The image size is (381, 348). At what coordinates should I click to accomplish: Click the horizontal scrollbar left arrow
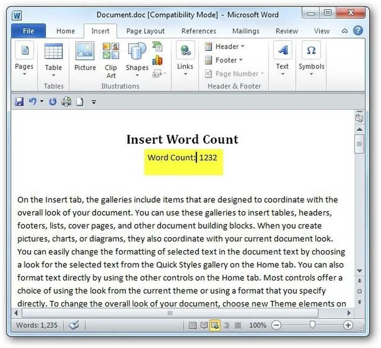point(16,313)
